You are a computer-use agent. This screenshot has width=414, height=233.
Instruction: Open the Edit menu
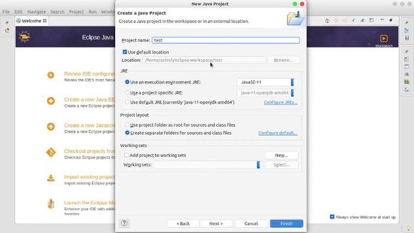pos(19,12)
